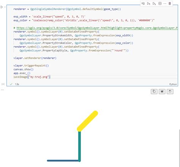Click the execution count bracket indicator
The width and height of the screenshot is (180, 167).
(3, 84)
